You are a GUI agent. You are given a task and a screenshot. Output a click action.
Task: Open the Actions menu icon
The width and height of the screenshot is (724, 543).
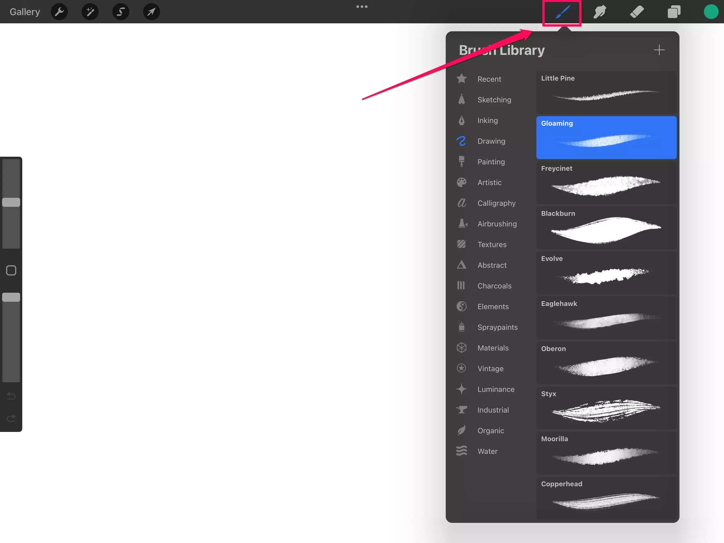pyautogui.click(x=59, y=11)
